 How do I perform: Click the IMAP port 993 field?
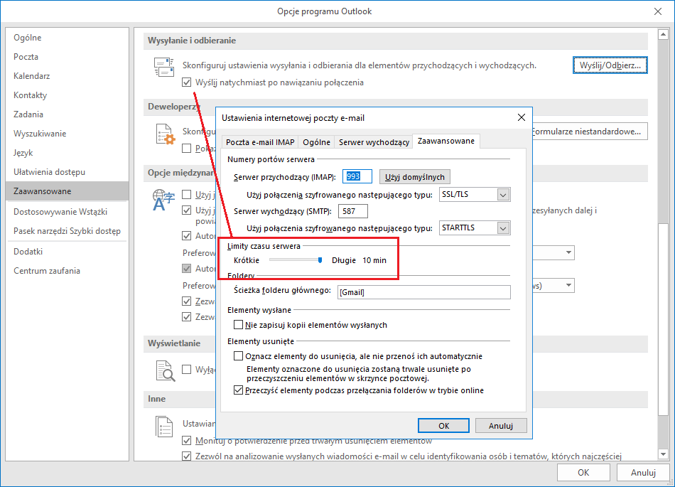pos(357,176)
